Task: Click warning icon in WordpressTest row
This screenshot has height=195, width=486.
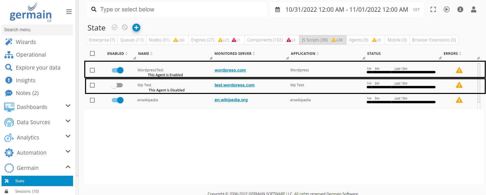Action: click(x=459, y=70)
